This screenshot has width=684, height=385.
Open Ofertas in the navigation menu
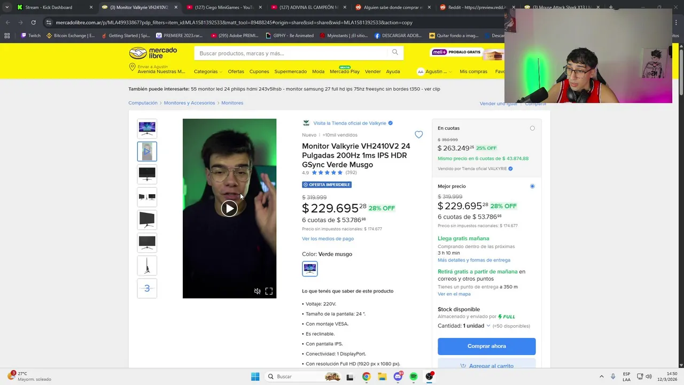click(236, 72)
